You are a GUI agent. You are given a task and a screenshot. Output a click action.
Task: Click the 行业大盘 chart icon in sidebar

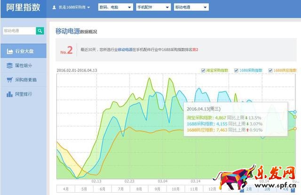pyautogui.click(x=9, y=51)
